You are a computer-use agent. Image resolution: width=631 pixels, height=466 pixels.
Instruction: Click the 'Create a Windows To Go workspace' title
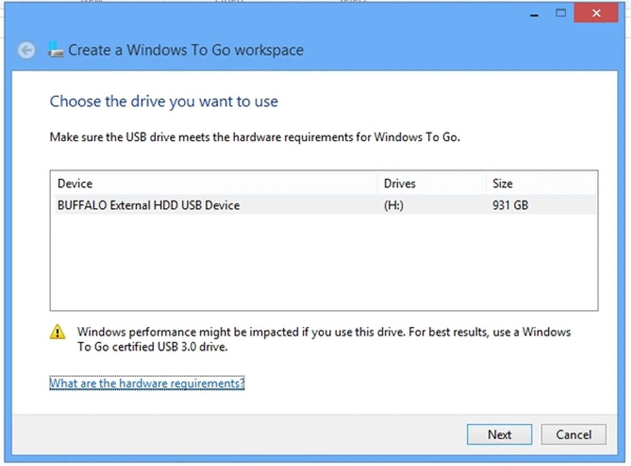(x=186, y=50)
